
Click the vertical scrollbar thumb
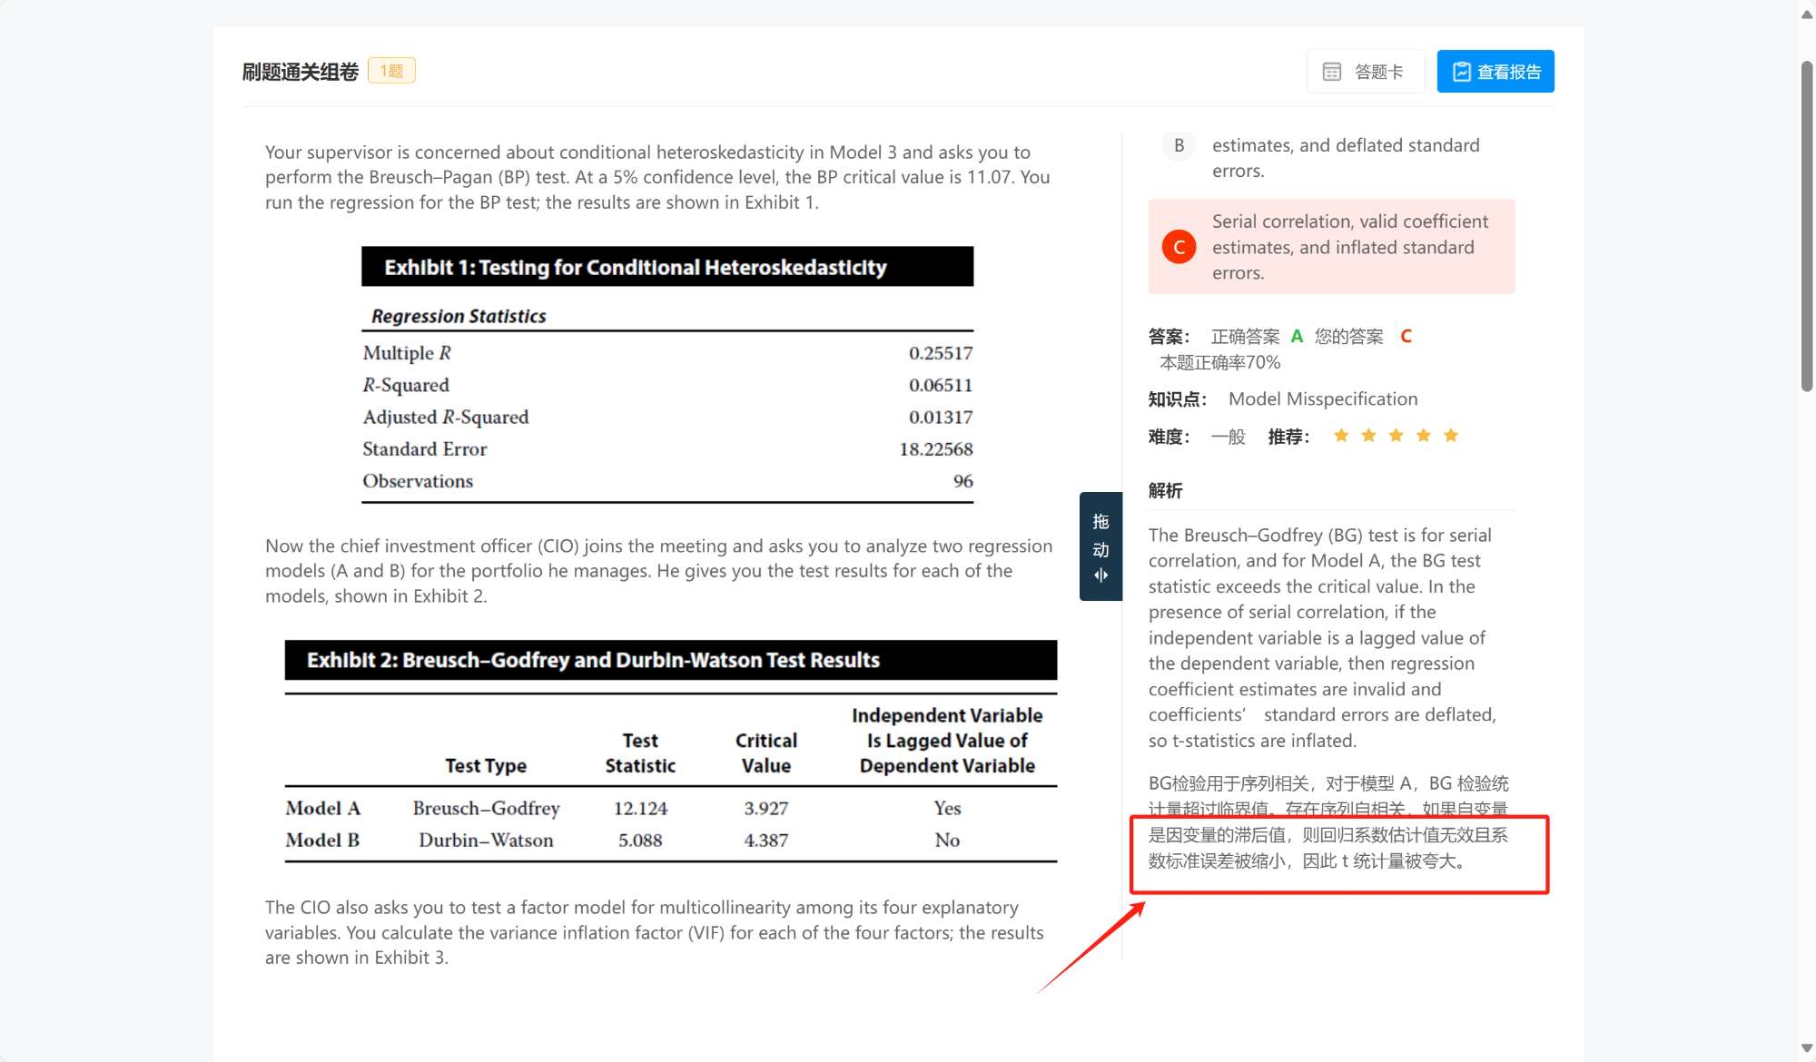[1806, 227]
